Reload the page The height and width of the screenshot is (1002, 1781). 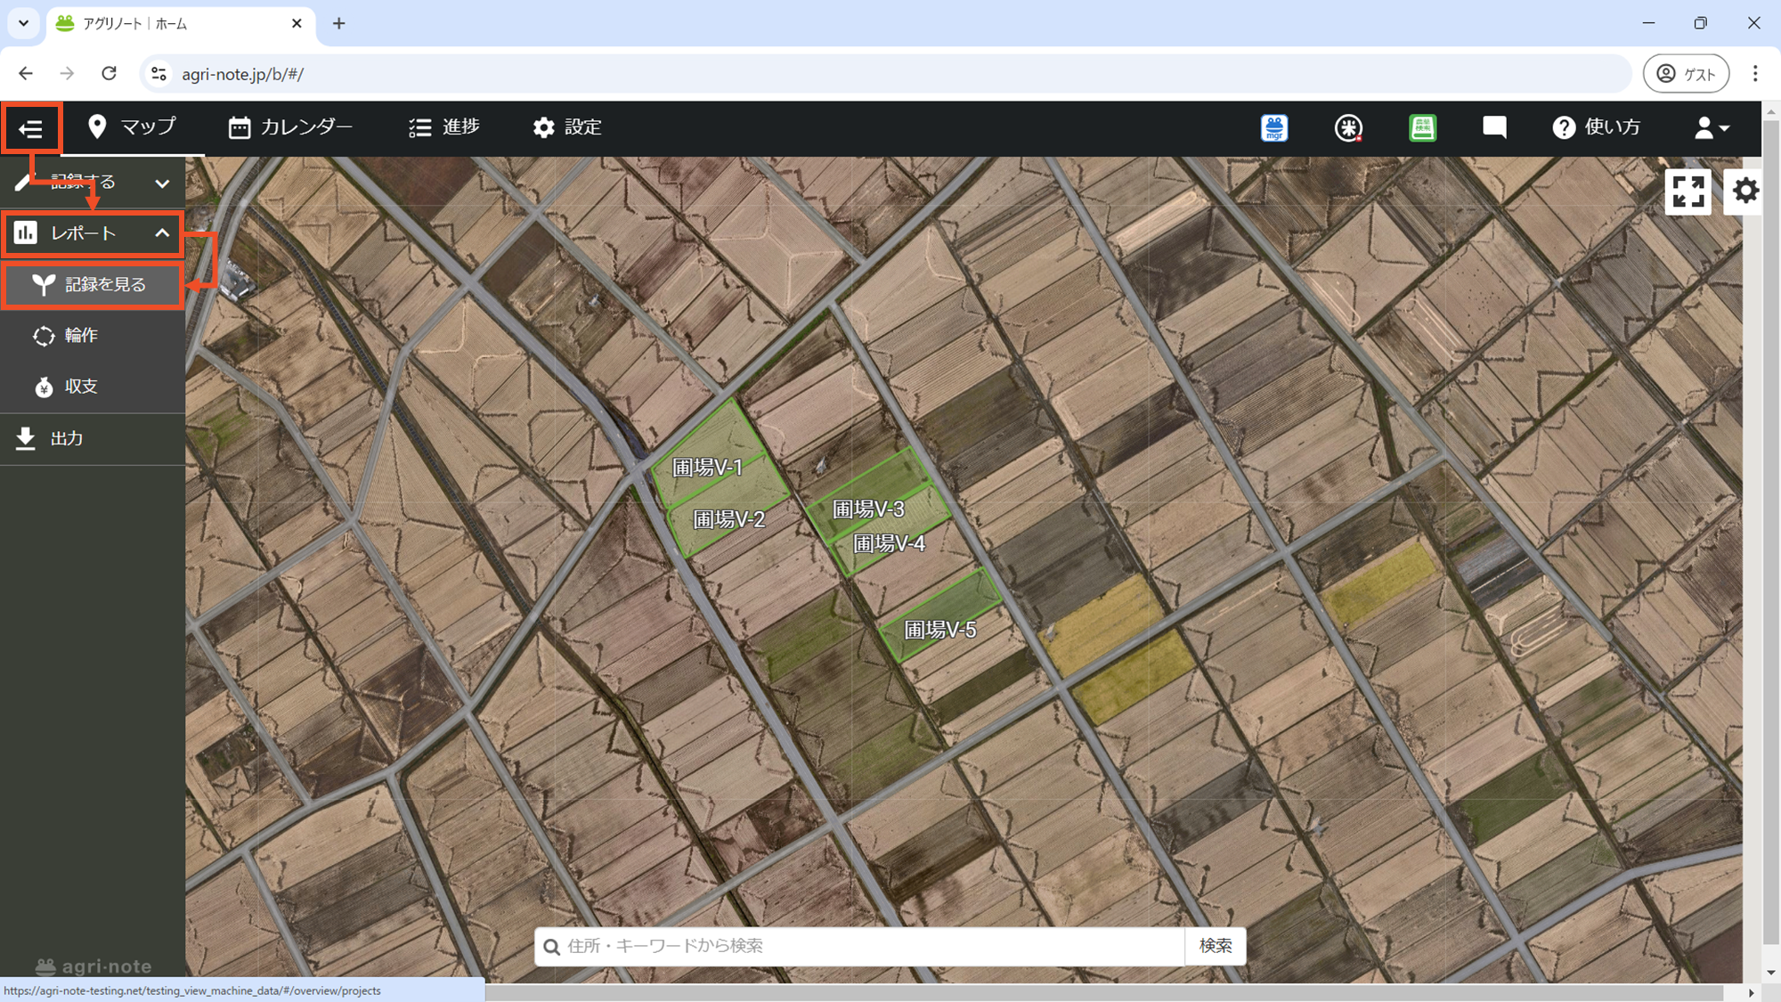tap(109, 74)
